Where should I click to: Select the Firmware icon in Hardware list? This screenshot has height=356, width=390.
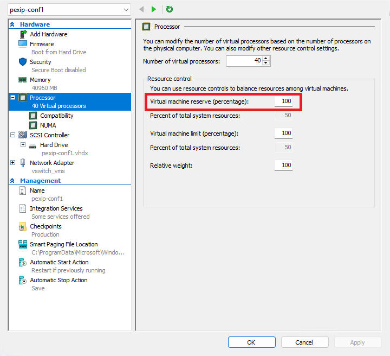tap(23, 43)
